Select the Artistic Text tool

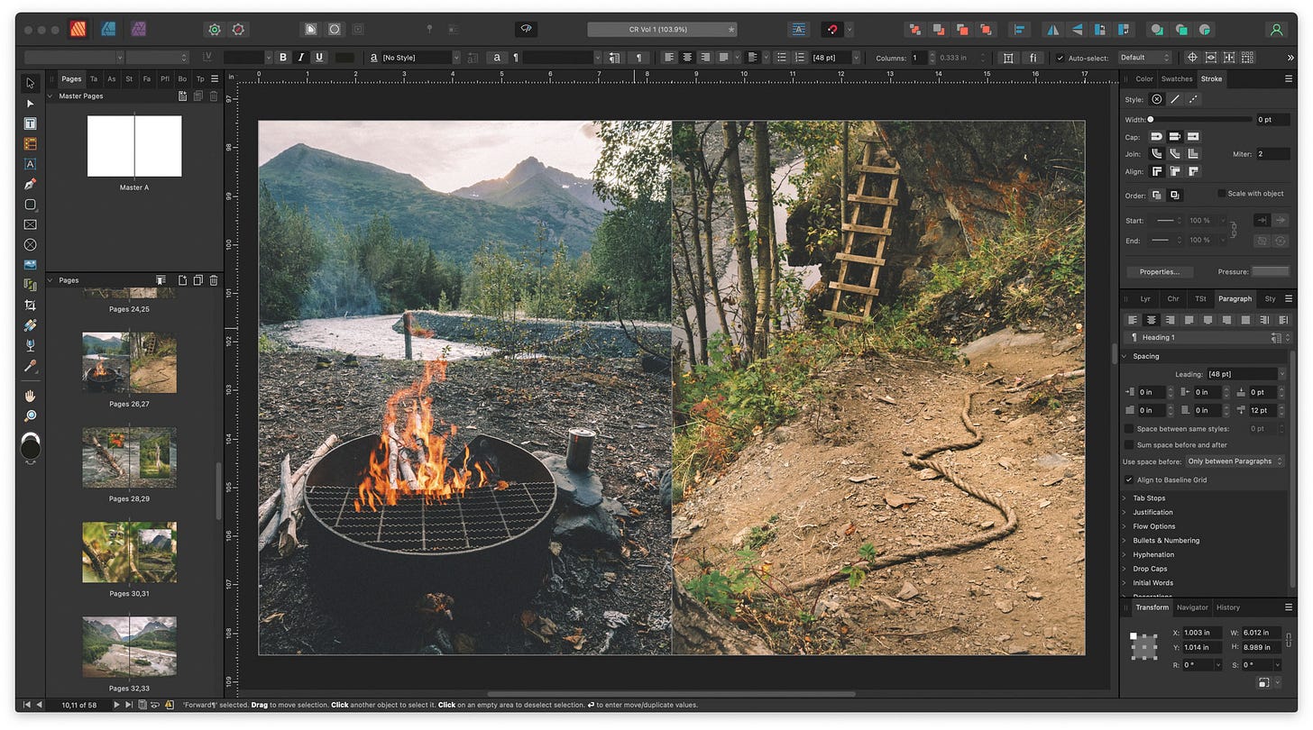(x=31, y=164)
